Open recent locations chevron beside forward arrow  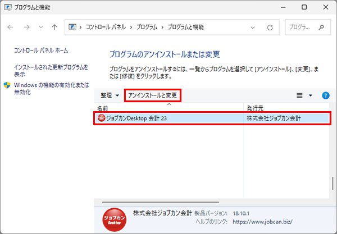pyautogui.click(x=41, y=27)
